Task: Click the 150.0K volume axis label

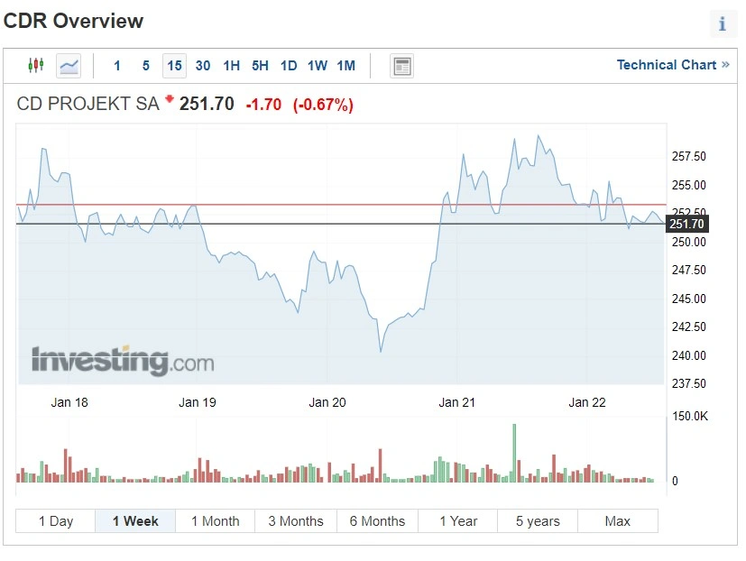Action: 690,417
